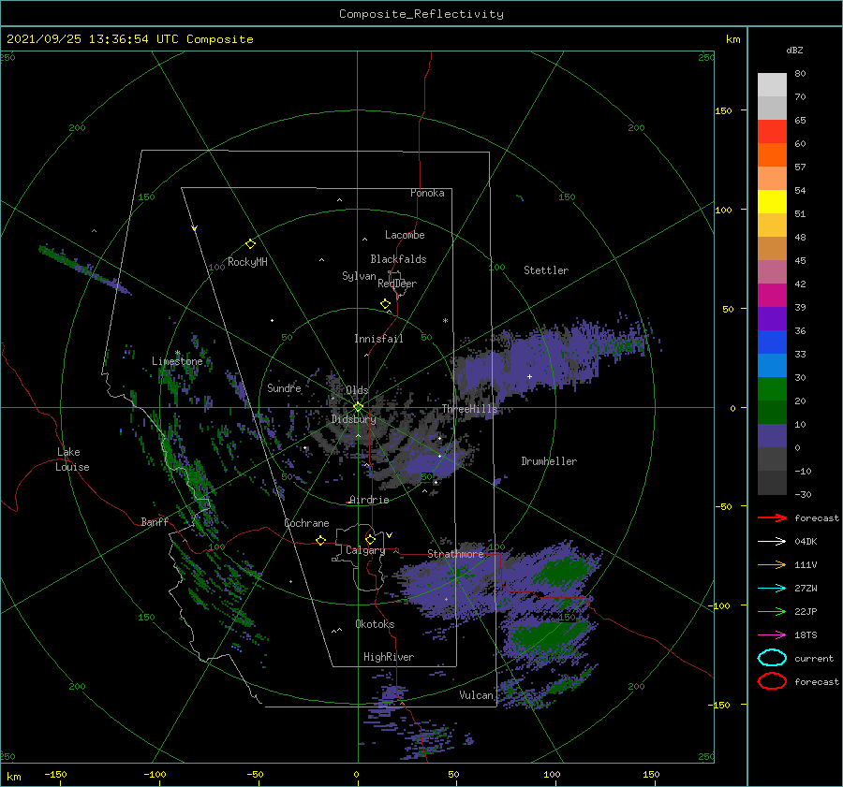Click the km unit label at top right
The width and height of the screenshot is (843, 787).
(x=733, y=39)
